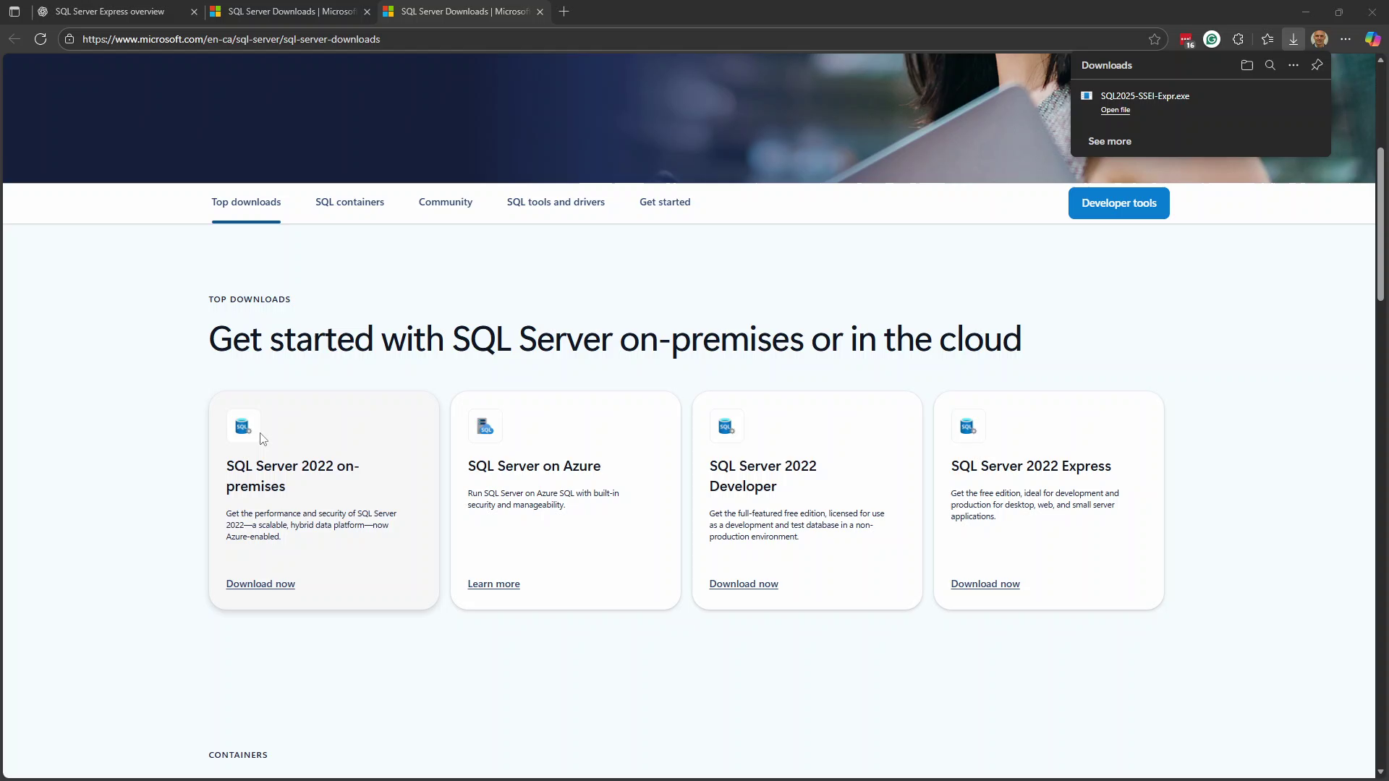This screenshot has height=781, width=1389.
Task: Click the scrollbar down arrow
Action: (x=1380, y=772)
